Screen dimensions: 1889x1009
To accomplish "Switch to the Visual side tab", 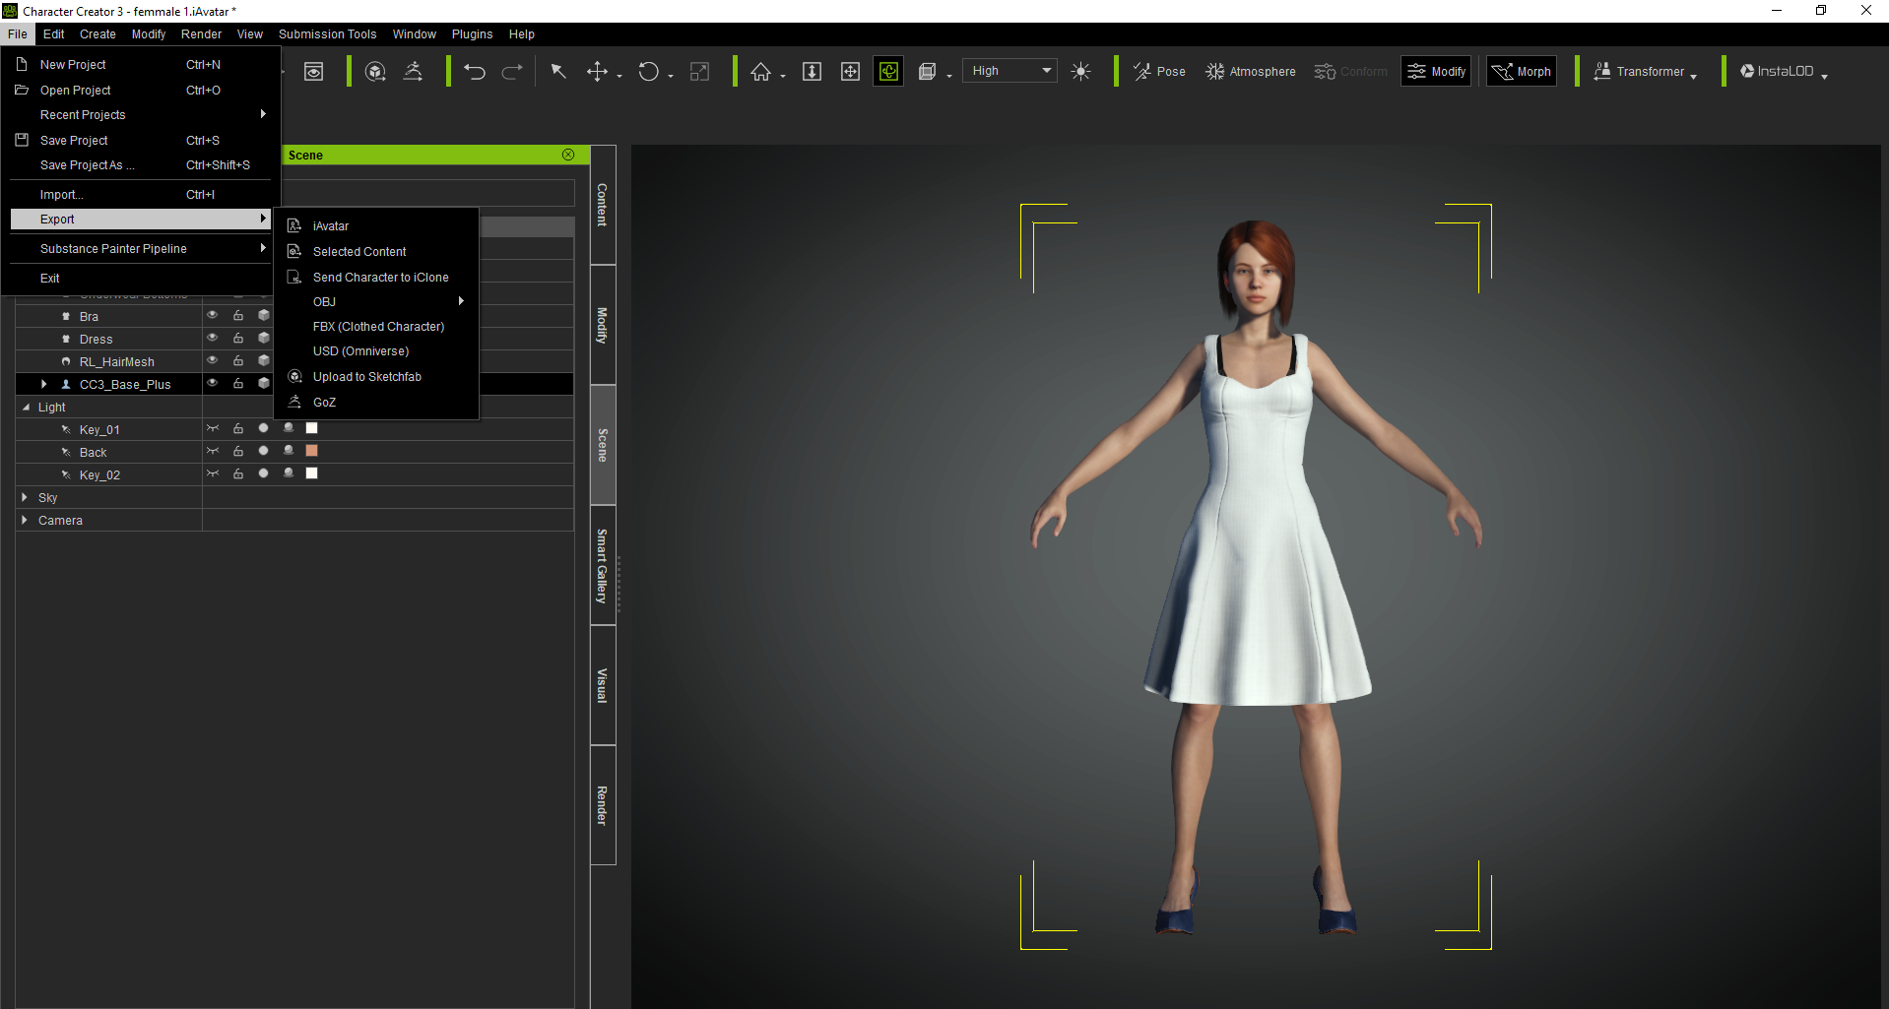I will click(x=603, y=685).
